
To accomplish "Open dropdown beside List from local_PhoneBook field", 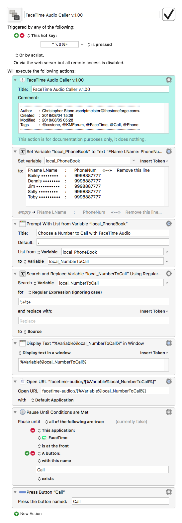I will (167, 252).
